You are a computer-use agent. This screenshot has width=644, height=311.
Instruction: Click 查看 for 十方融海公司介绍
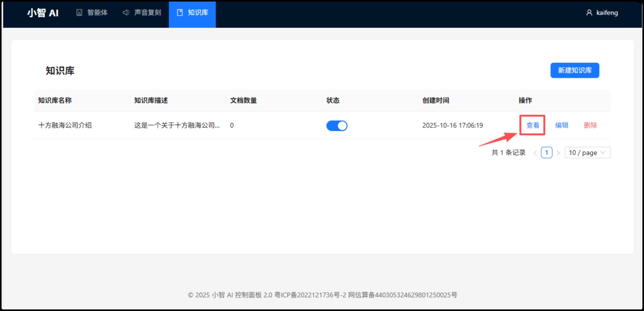coord(533,125)
